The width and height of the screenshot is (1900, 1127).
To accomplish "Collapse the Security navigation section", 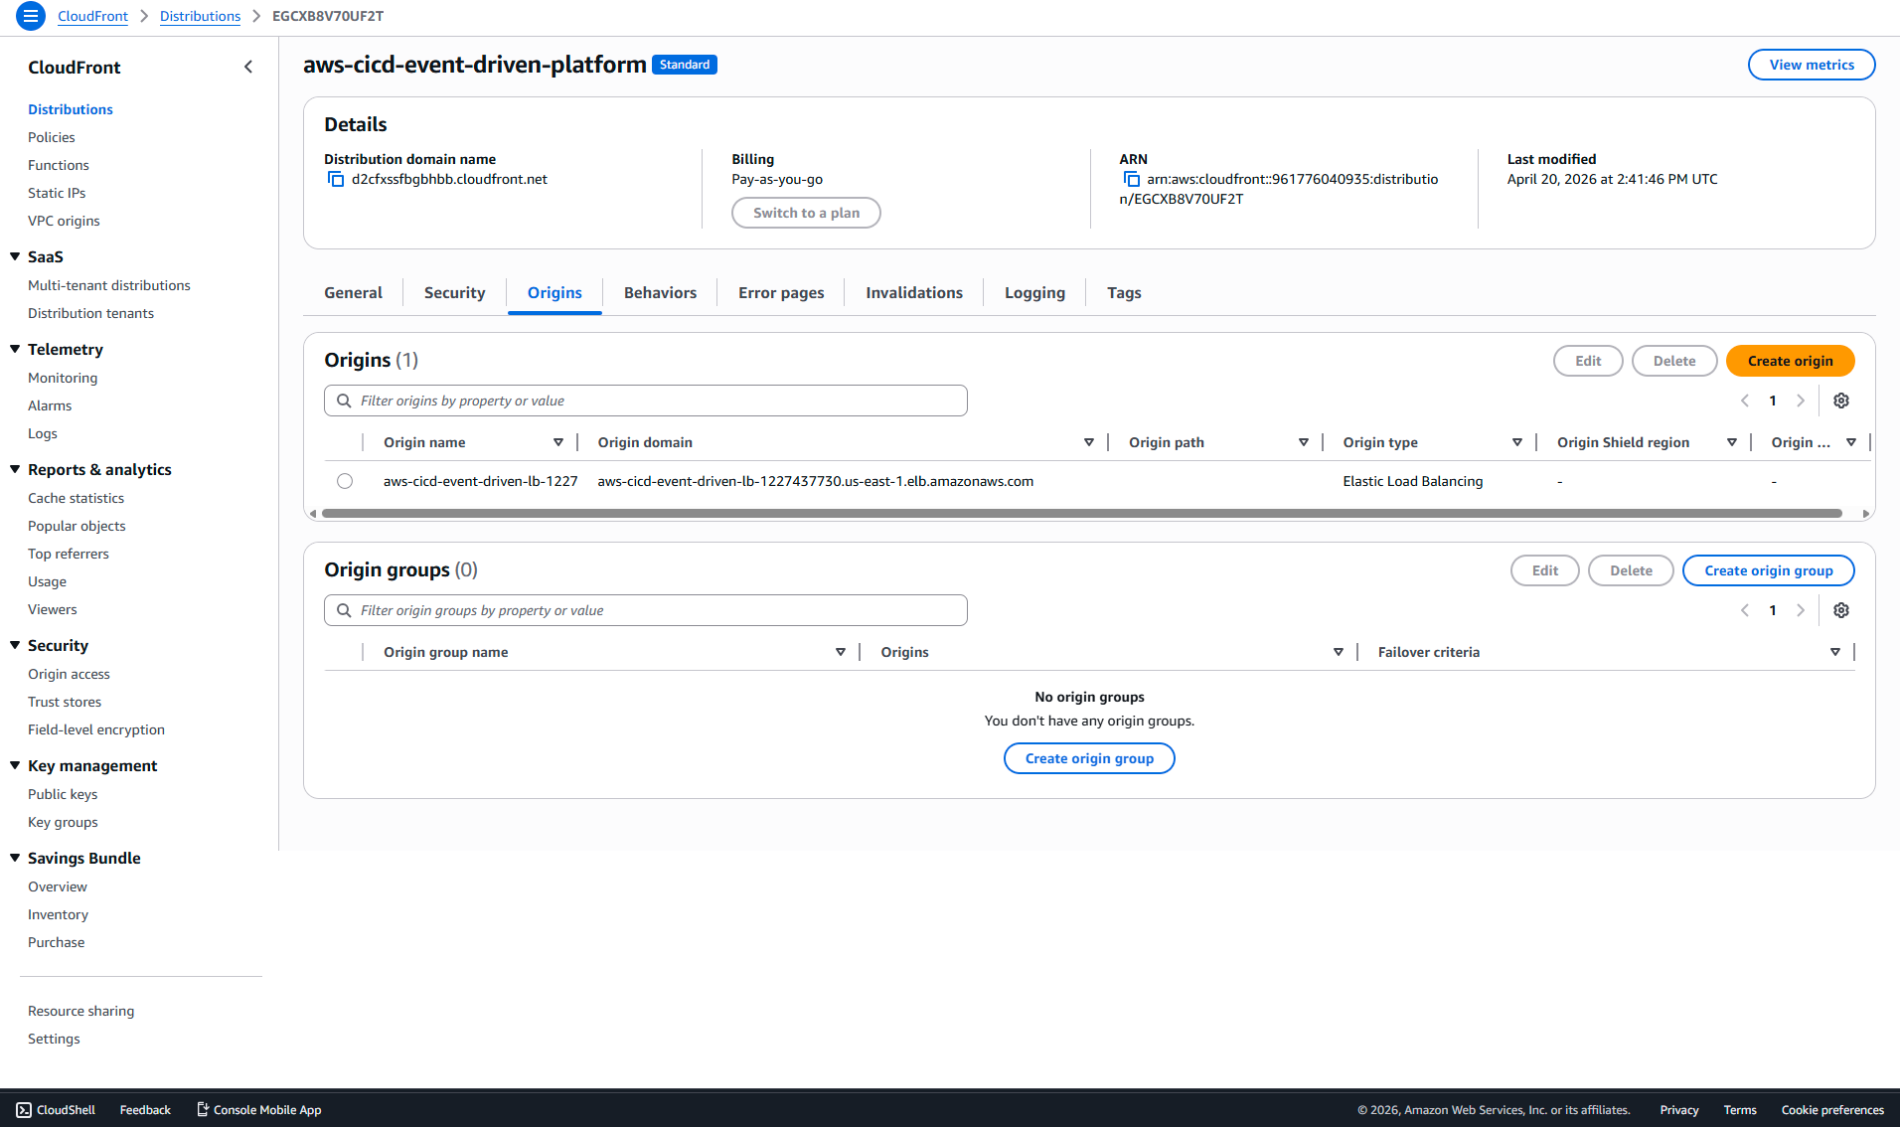I will pos(15,645).
